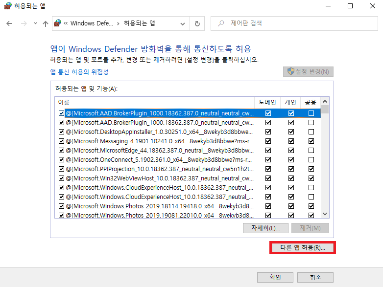Click the list scrollbar down arrow
Image resolution: width=383 pixels, height=287 pixels.
[325, 214]
